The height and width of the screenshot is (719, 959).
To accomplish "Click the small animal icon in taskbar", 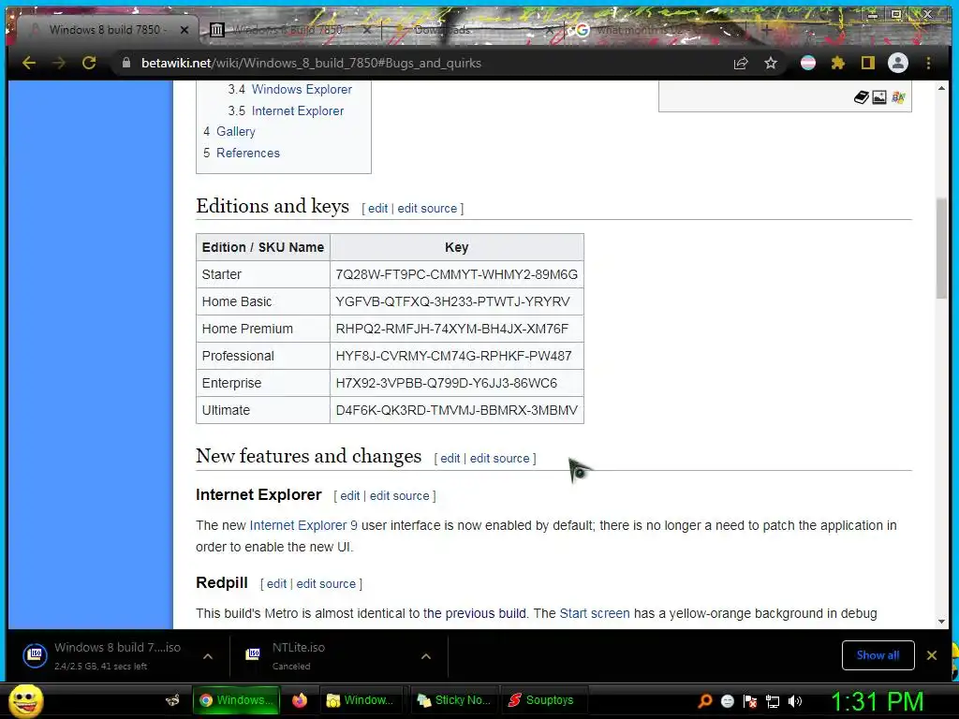I will [172, 700].
